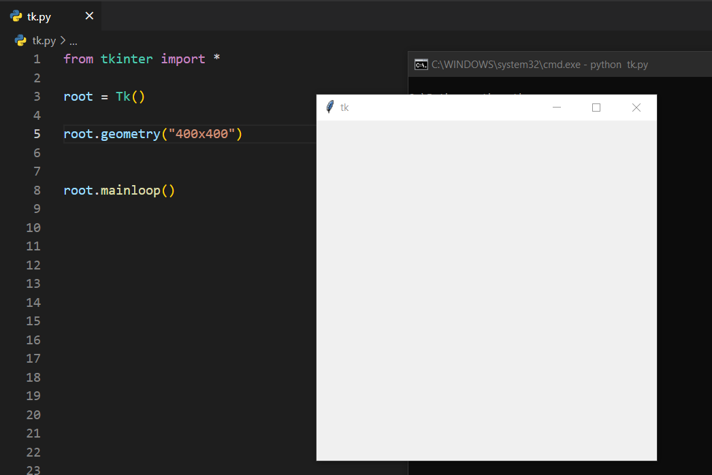Click the "400x400" string in the code
712x475 pixels.
pyautogui.click(x=201, y=134)
